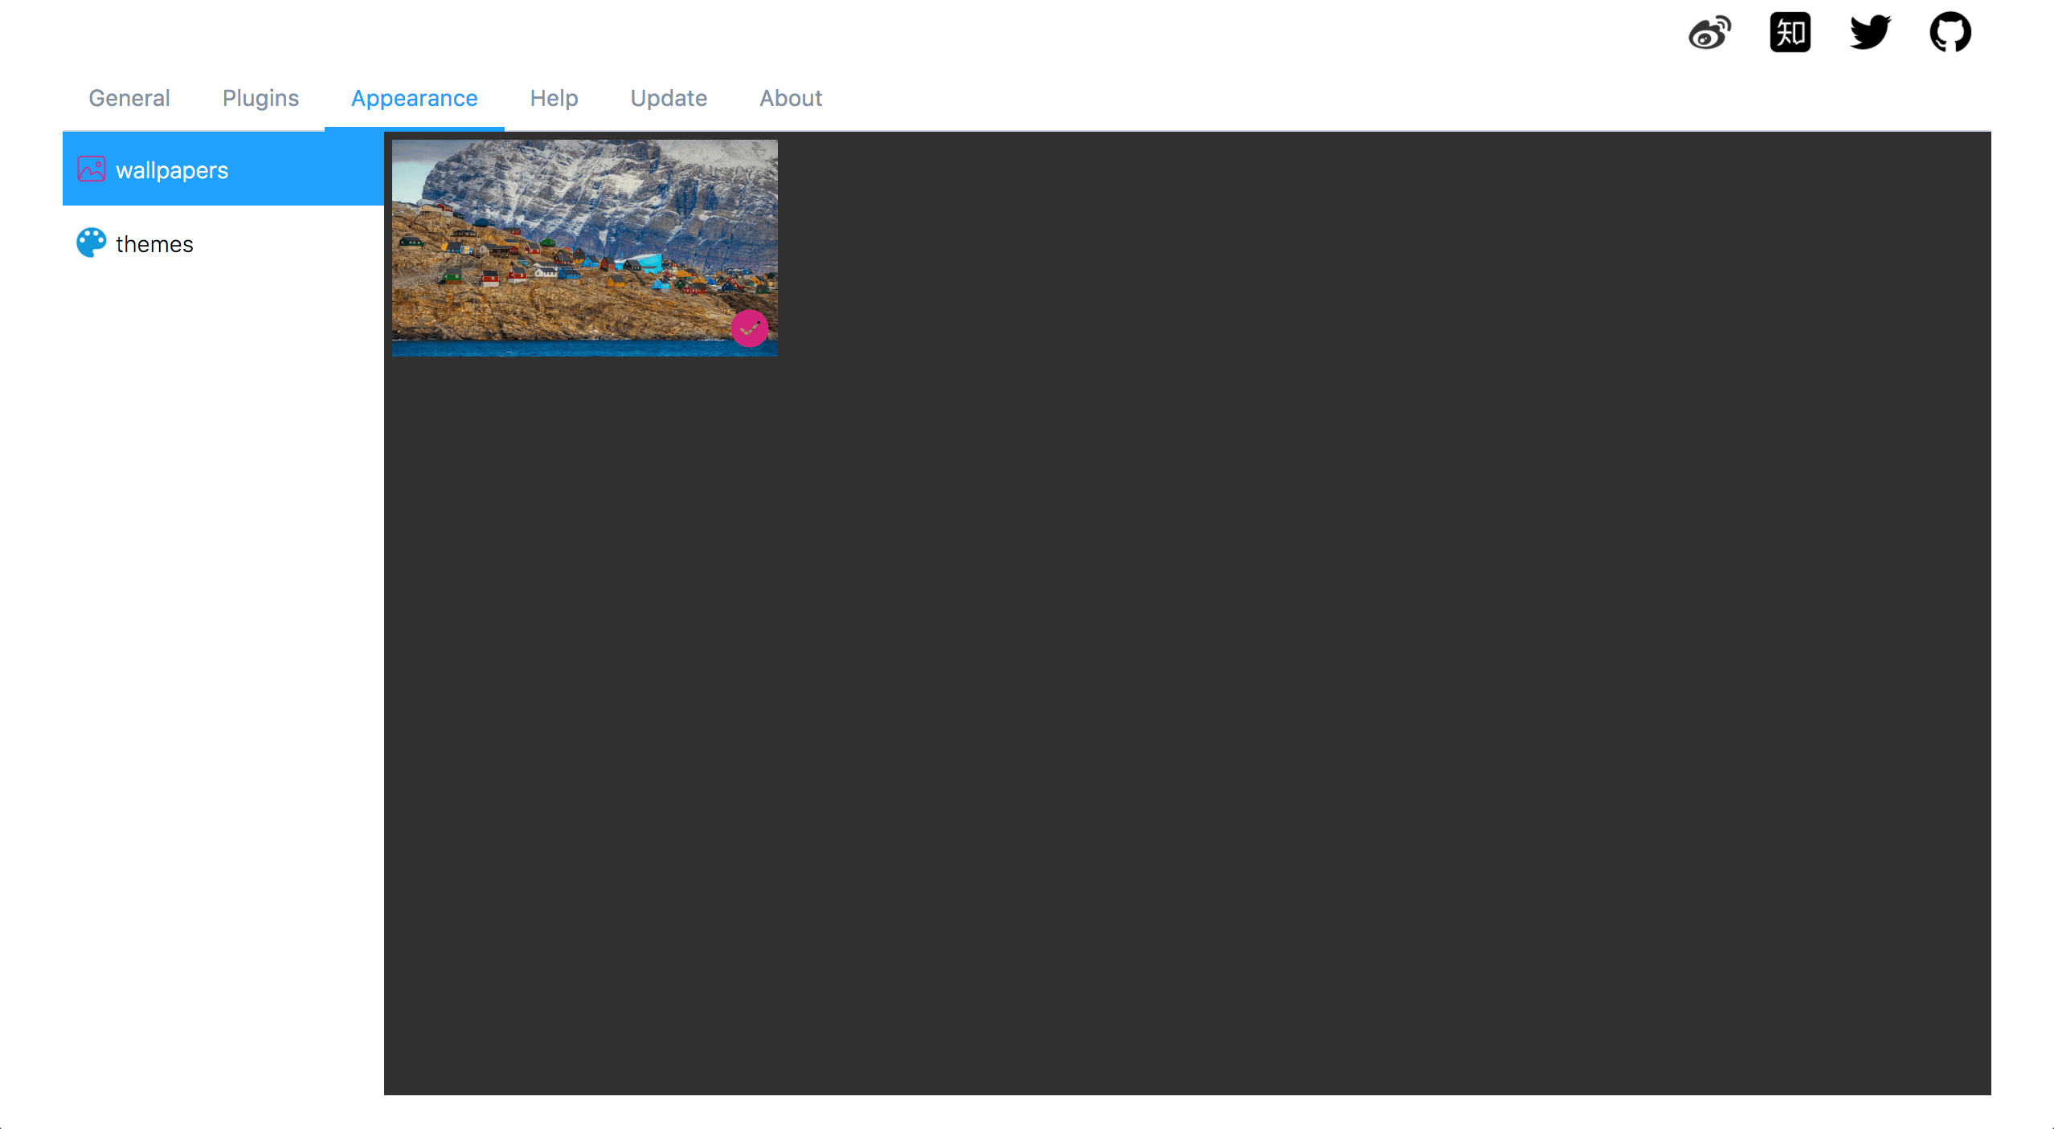Click the blue palette icon beside themes
Image resolution: width=2054 pixels, height=1129 pixels.
92,243
